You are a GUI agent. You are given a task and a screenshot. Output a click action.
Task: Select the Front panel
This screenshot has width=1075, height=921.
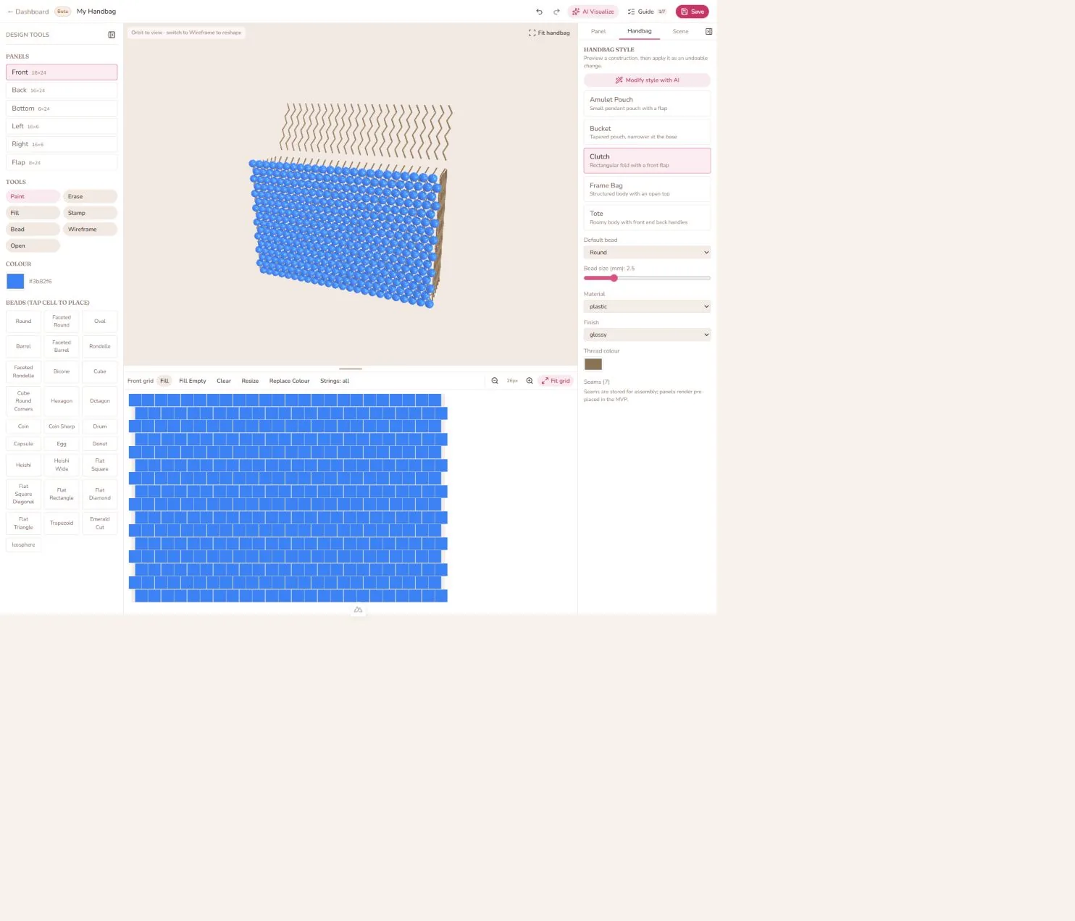click(x=62, y=72)
